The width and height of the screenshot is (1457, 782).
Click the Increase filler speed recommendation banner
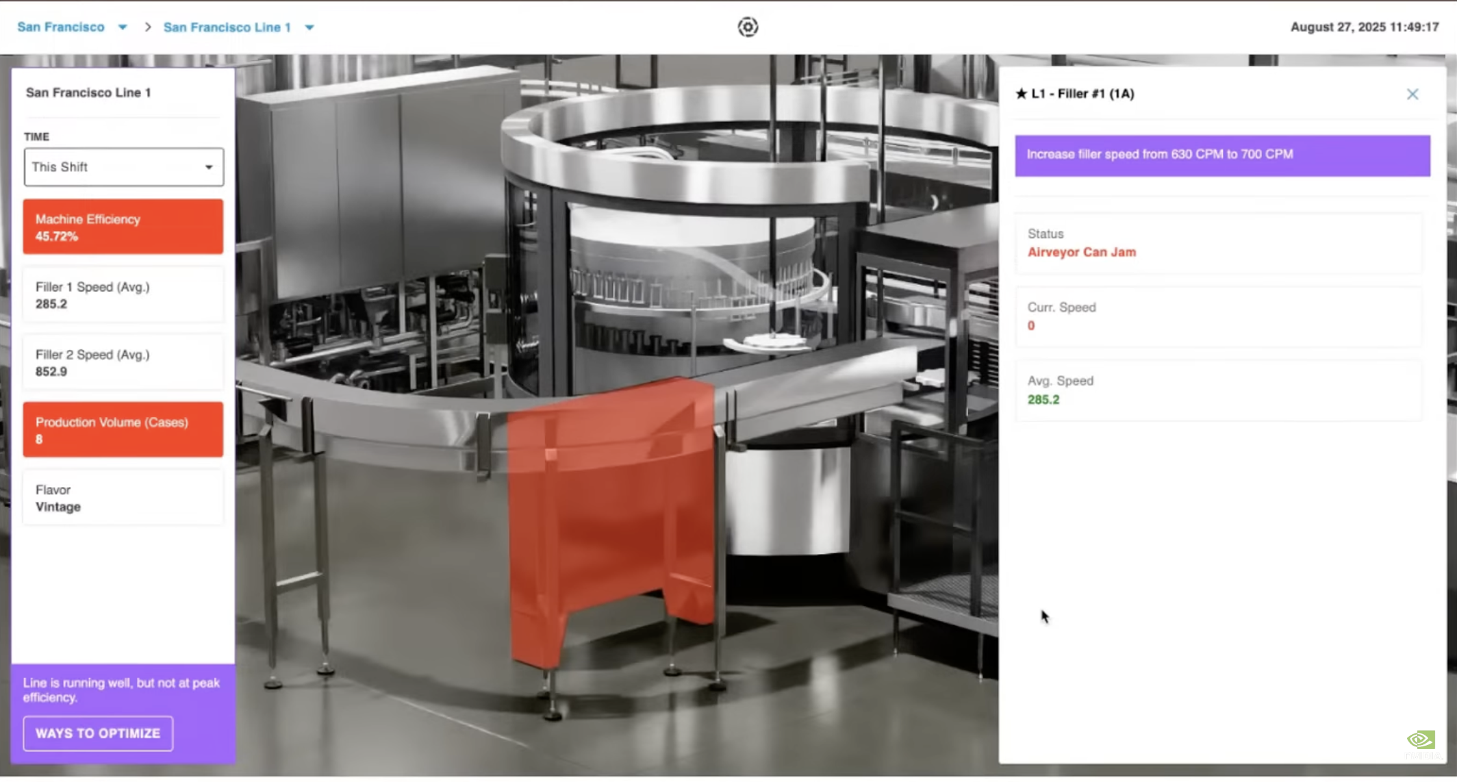[1222, 155]
